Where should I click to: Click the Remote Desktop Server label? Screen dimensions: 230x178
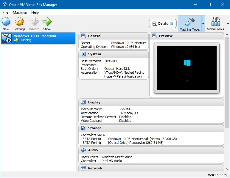98,117
